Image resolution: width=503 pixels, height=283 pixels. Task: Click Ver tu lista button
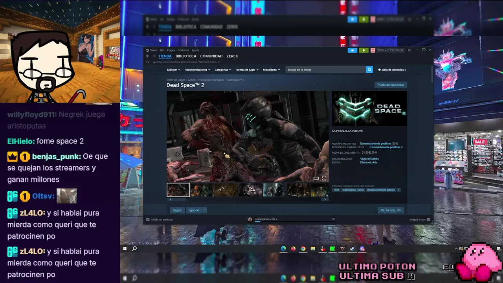(x=391, y=210)
